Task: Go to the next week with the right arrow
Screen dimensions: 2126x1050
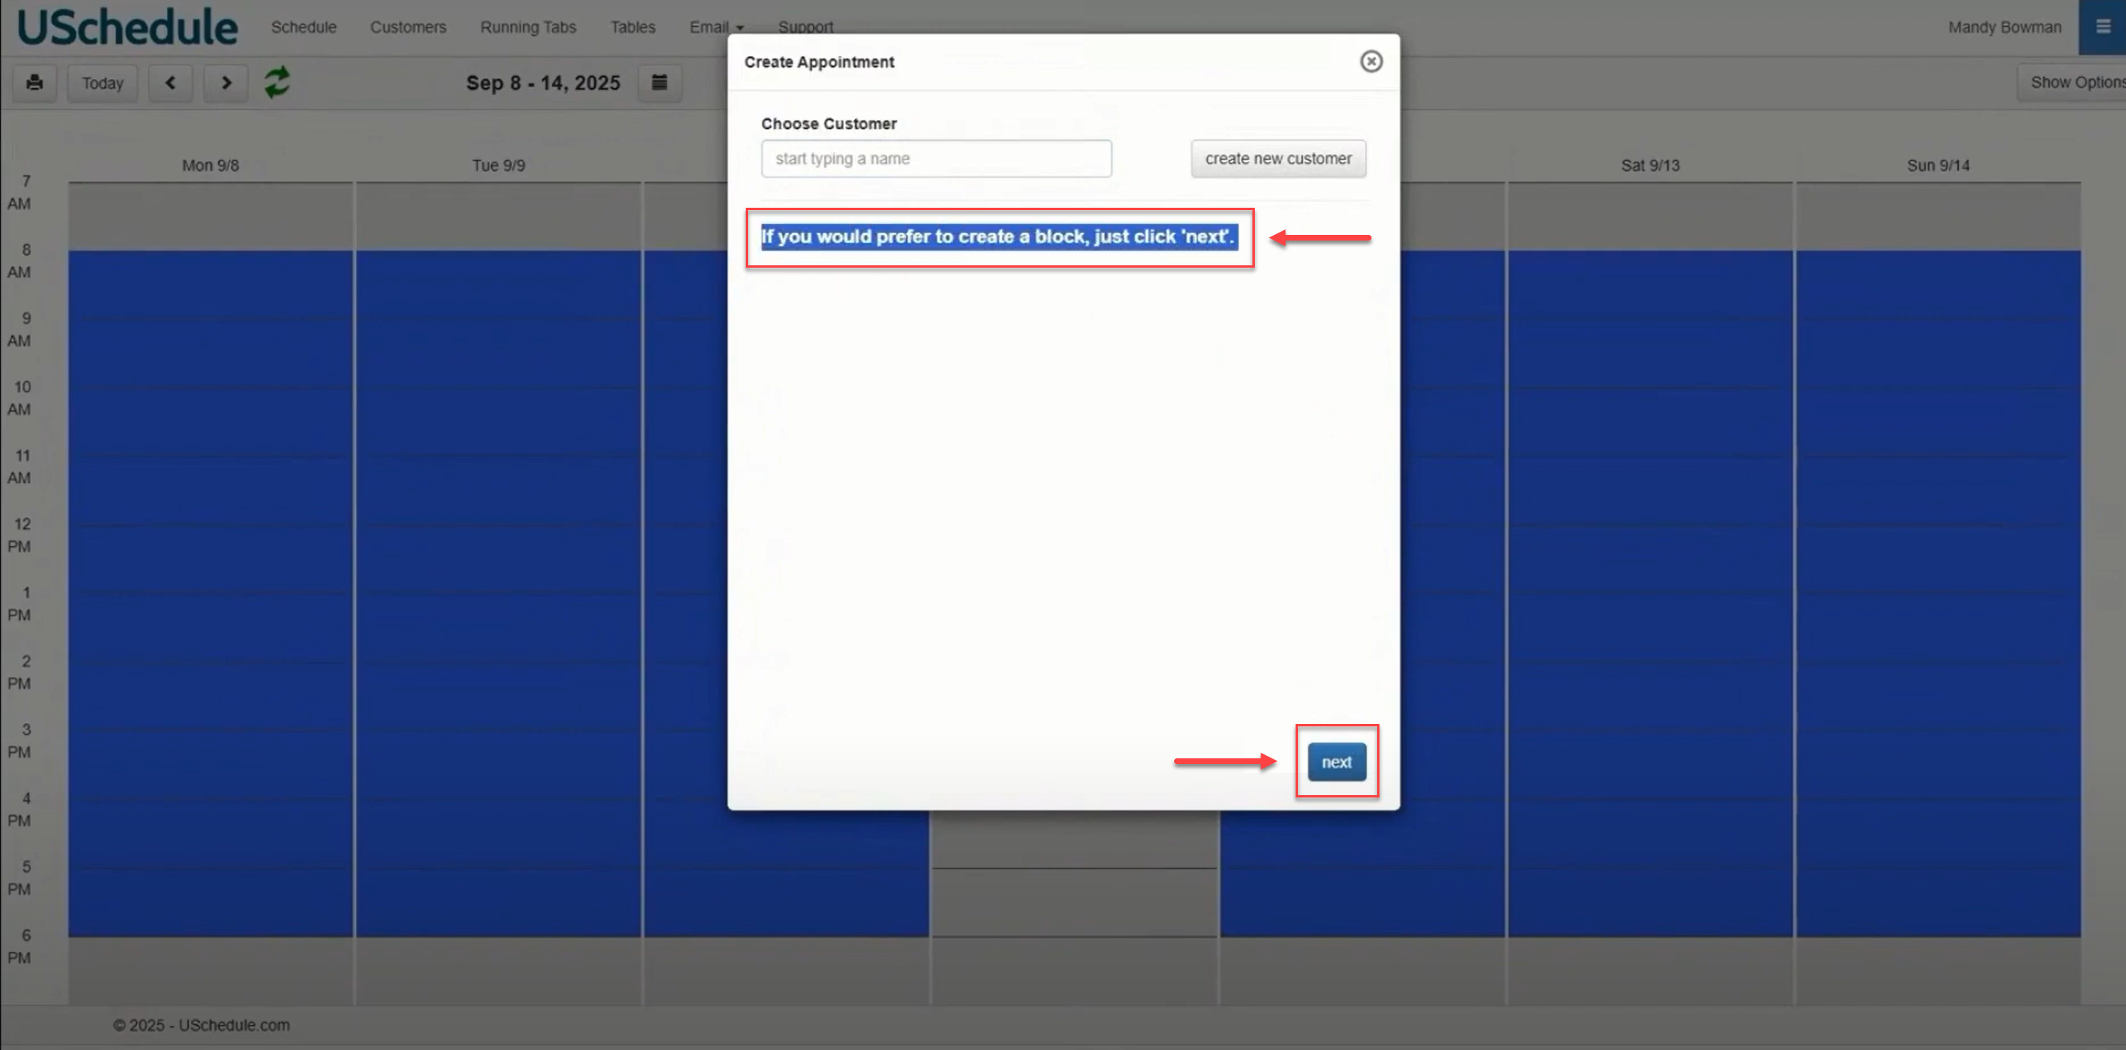Action: click(226, 82)
